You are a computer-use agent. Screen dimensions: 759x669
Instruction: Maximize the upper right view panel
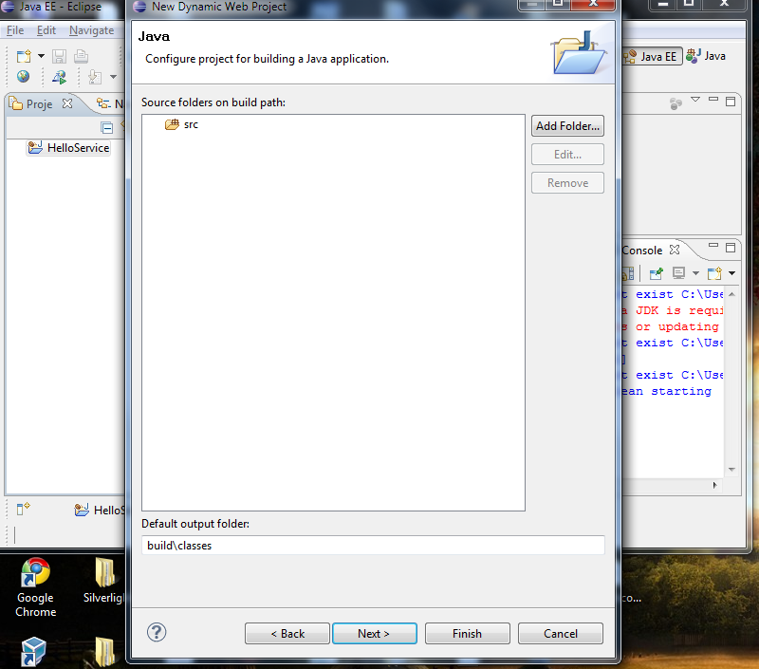731,102
